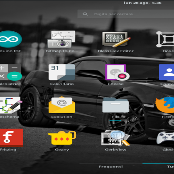174x174 pixels.
Task: Open the Giochi gamepad icon
Action: 165,138
